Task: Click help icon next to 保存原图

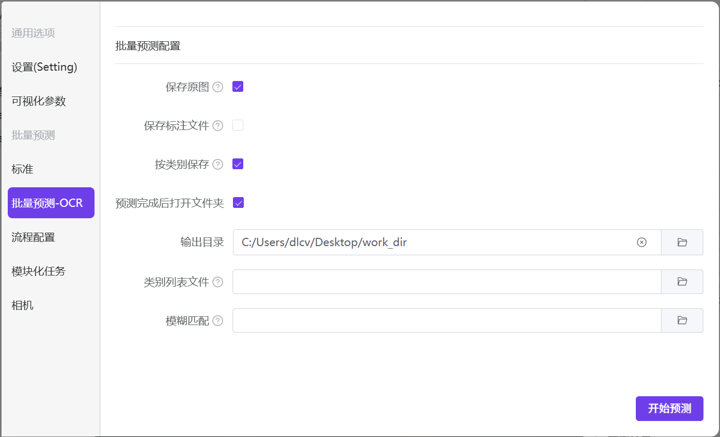Action: (218, 87)
